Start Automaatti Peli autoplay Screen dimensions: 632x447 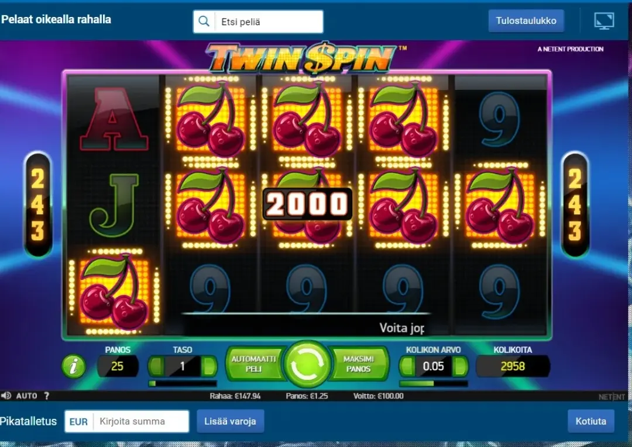point(254,364)
